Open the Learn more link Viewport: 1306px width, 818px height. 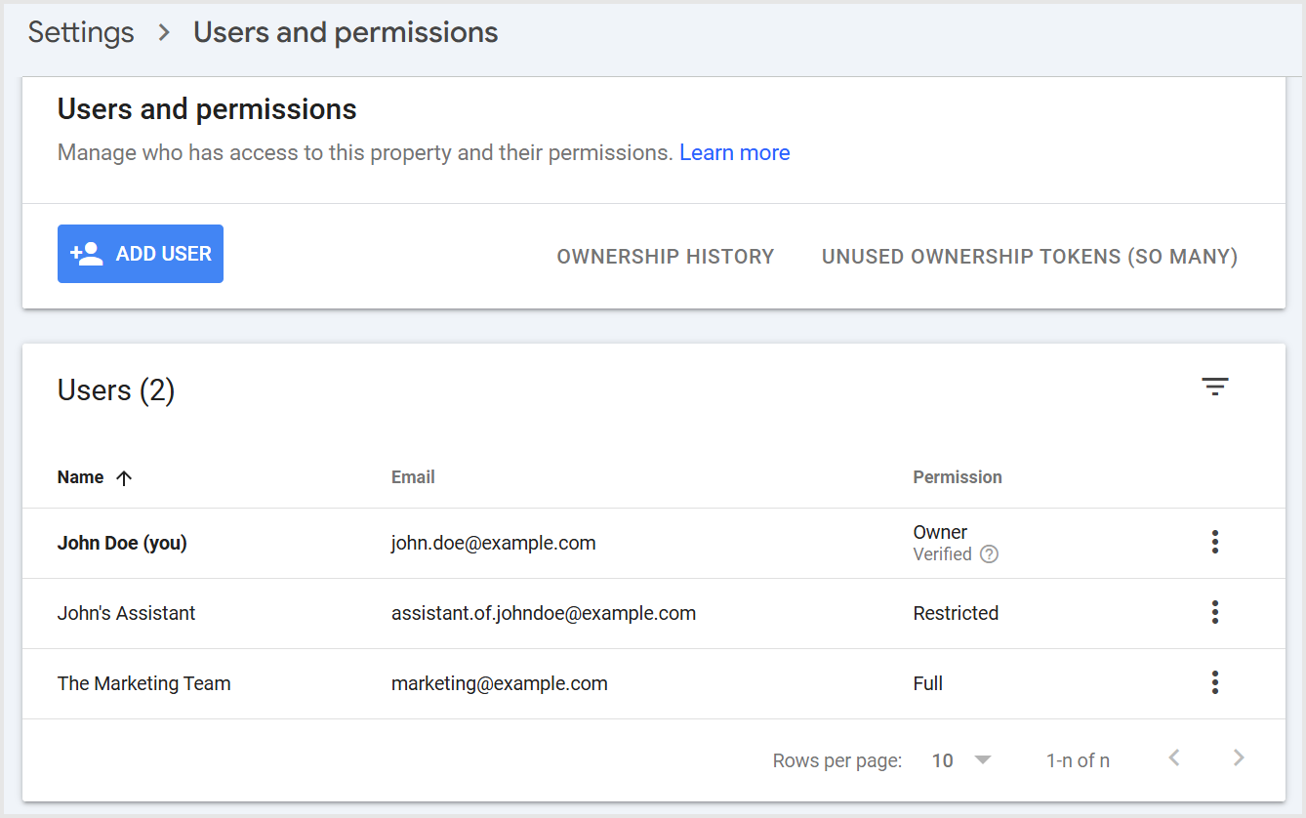(x=734, y=153)
